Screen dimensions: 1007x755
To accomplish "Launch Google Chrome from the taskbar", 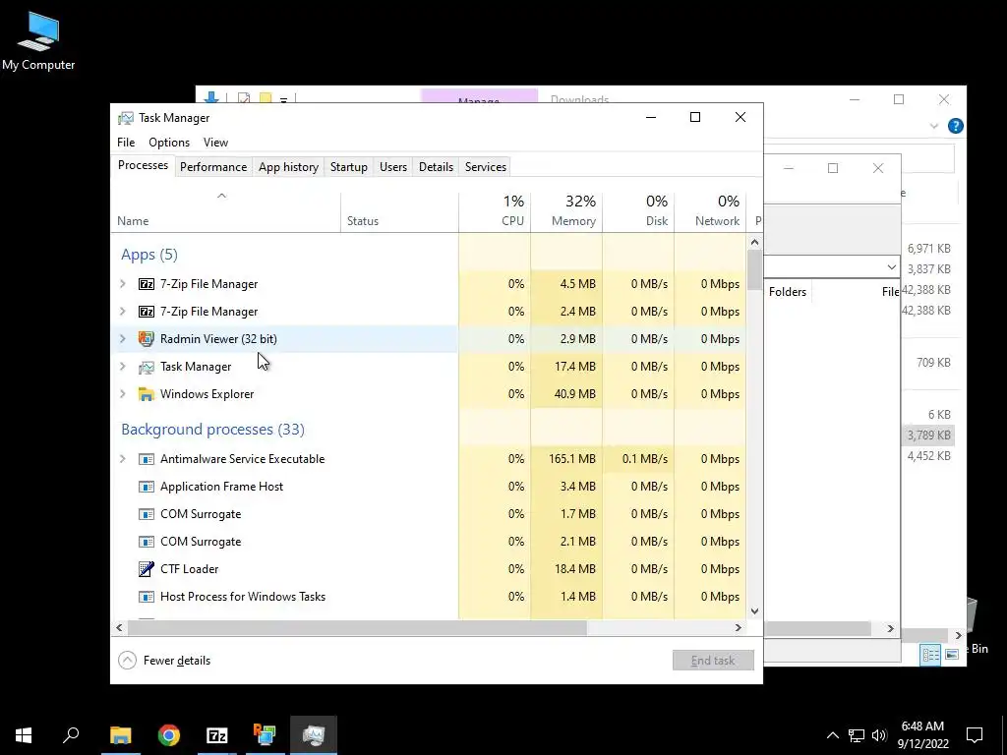I will [x=169, y=735].
